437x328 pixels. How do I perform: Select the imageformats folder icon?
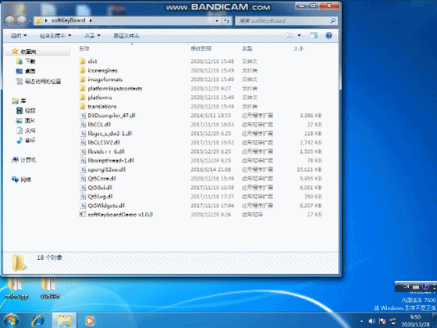click(x=83, y=80)
